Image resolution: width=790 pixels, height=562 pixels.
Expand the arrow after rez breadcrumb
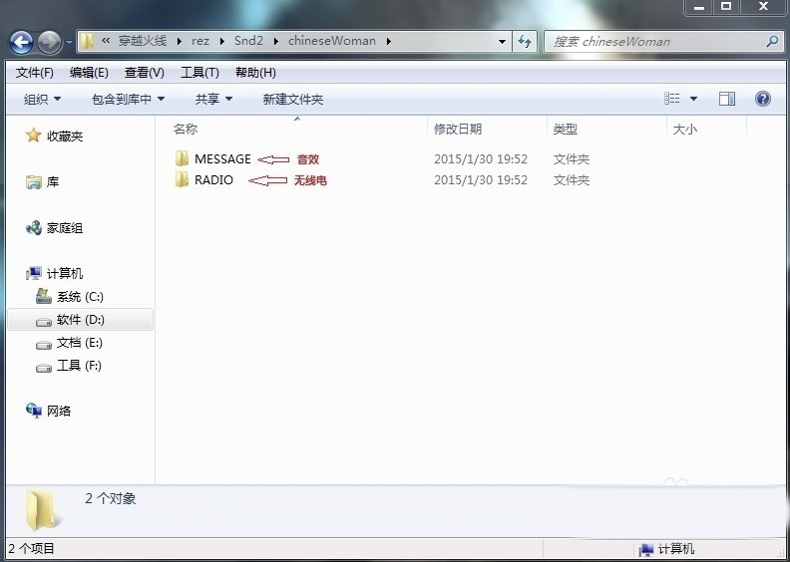pyautogui.click(x=222, y=41)
